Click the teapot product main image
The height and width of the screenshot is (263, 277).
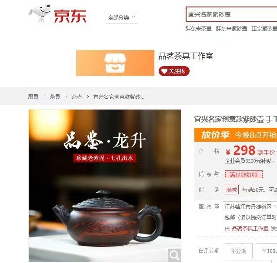[105, 186]
